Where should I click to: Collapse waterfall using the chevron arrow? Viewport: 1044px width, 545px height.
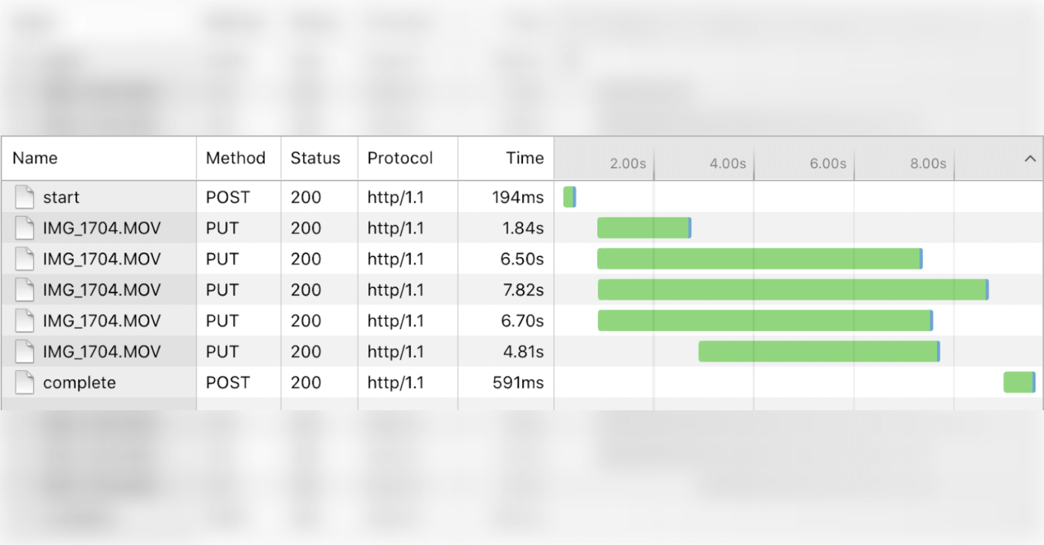pyautogui.click(x=1030, y=159)
